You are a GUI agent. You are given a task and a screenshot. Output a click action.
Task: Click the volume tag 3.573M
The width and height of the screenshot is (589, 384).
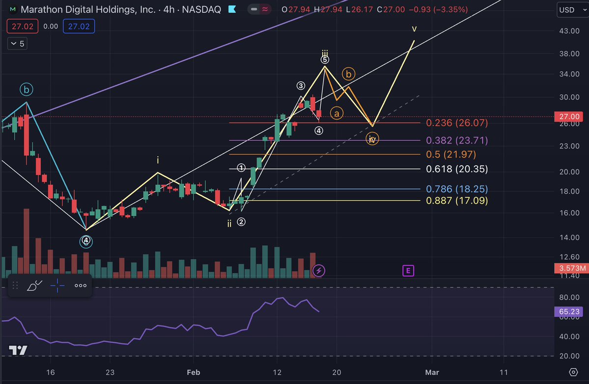(x=572, y=268)
